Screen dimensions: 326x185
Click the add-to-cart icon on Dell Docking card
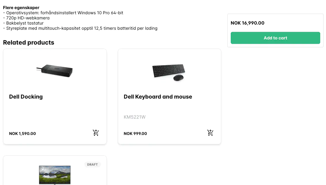(96, 133)
